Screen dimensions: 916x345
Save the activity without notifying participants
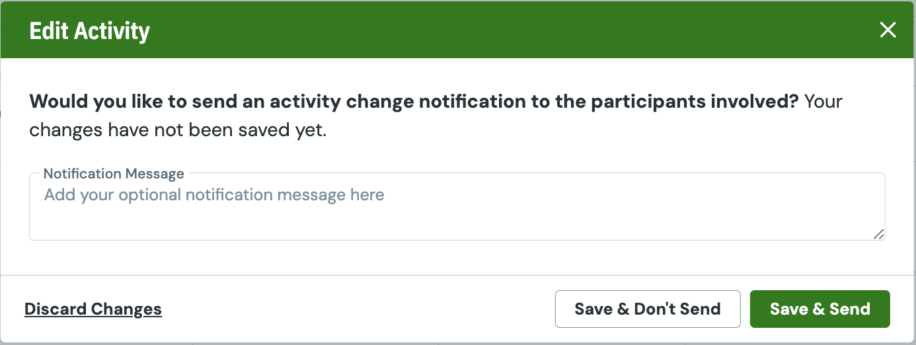(x=648, y=309)
